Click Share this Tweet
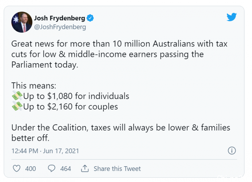 click(117, 169)
